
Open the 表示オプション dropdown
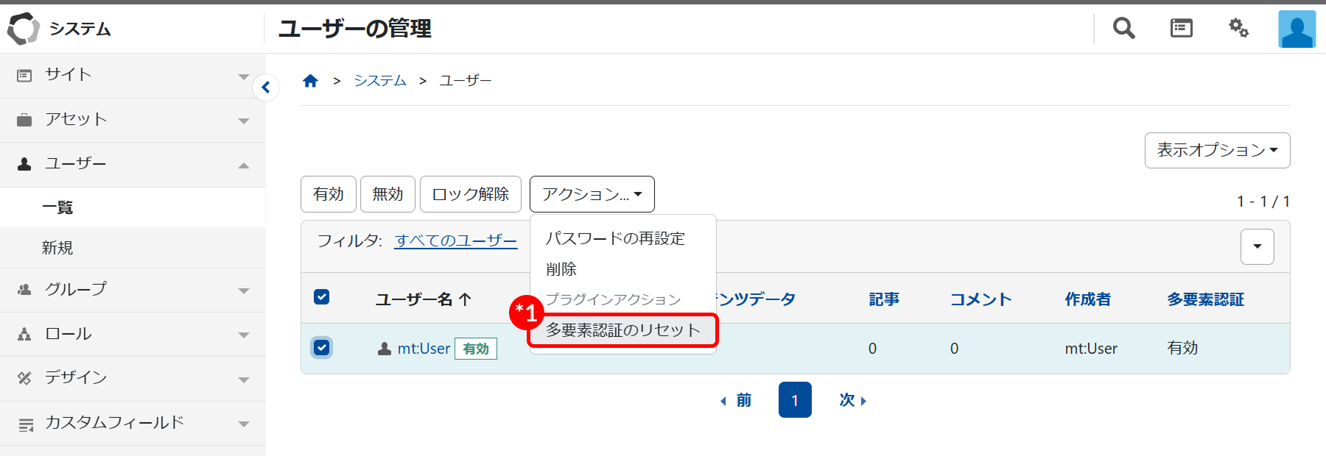point(1217,150)
